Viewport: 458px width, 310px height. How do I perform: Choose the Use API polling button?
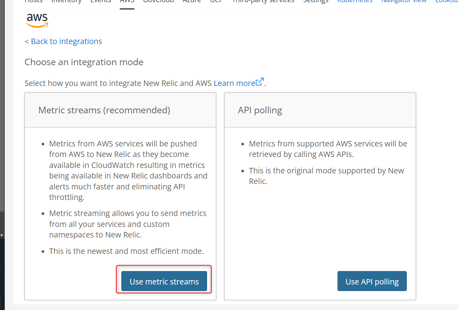[x=372, y=281]
